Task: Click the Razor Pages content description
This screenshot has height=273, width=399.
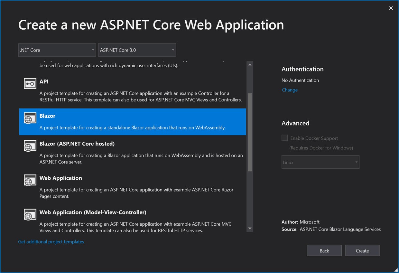Action: point(136,193)
